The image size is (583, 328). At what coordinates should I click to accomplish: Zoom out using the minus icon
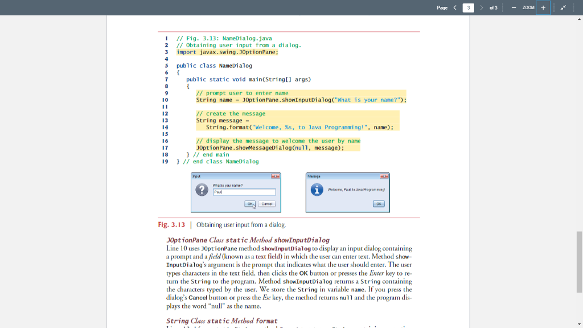513,8
